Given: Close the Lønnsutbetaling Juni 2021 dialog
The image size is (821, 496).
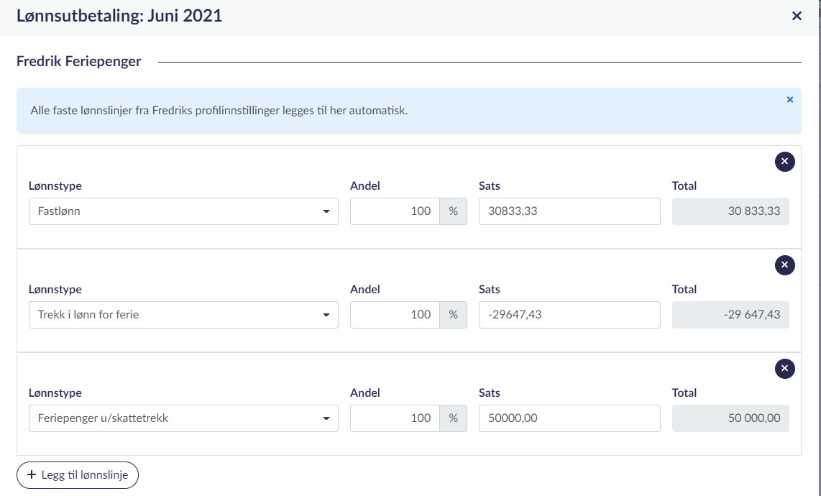Looking at the screenshot, I should click(x=797, y=16).
